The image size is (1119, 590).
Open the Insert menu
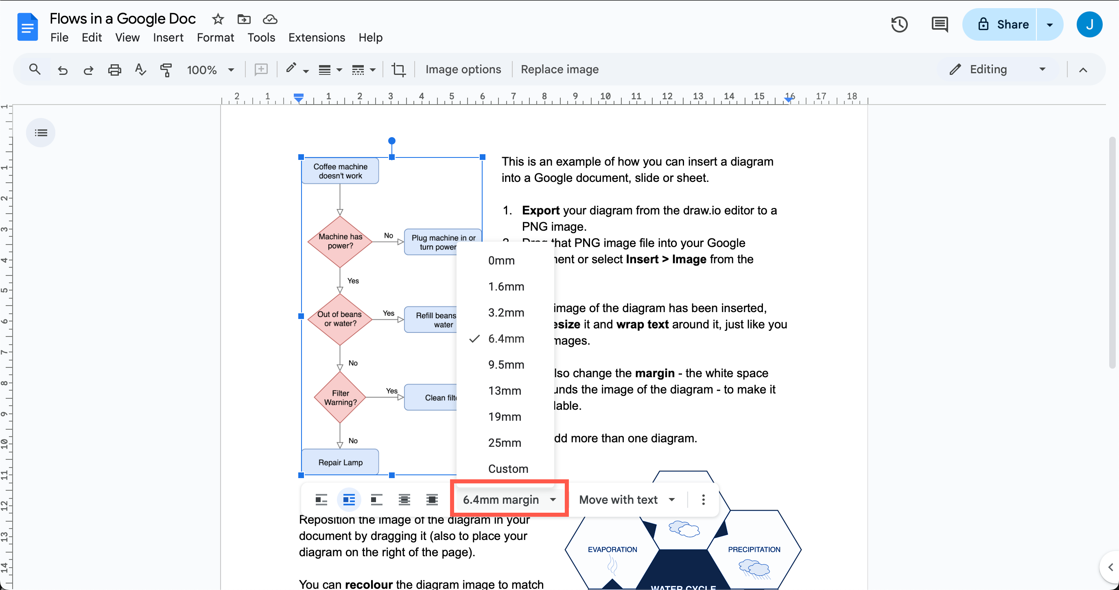pyautogui.click(x=168, y=37)
